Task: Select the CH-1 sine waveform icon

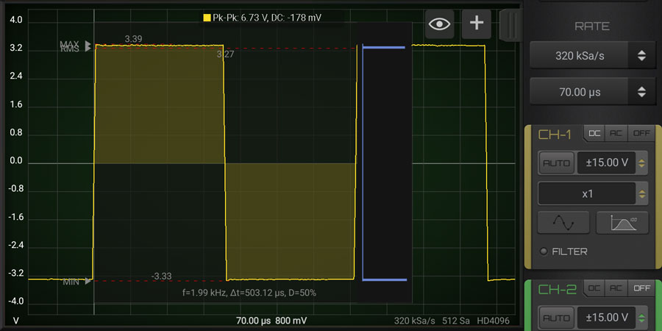Action: coord(563,222)
